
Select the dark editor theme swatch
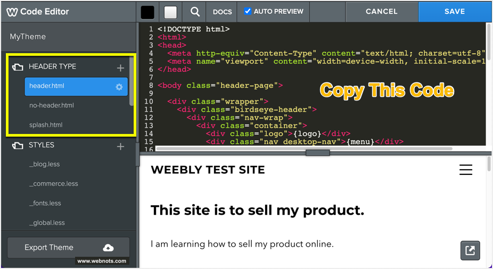[x=147, y=12]
